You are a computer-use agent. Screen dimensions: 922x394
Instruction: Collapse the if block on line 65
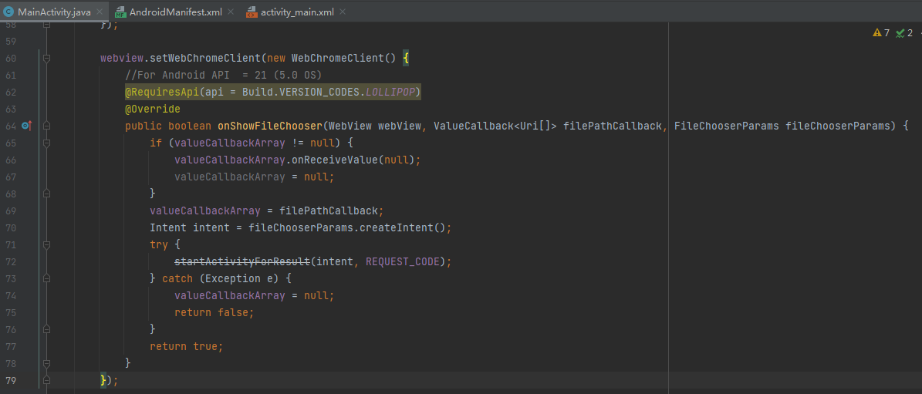47,143
